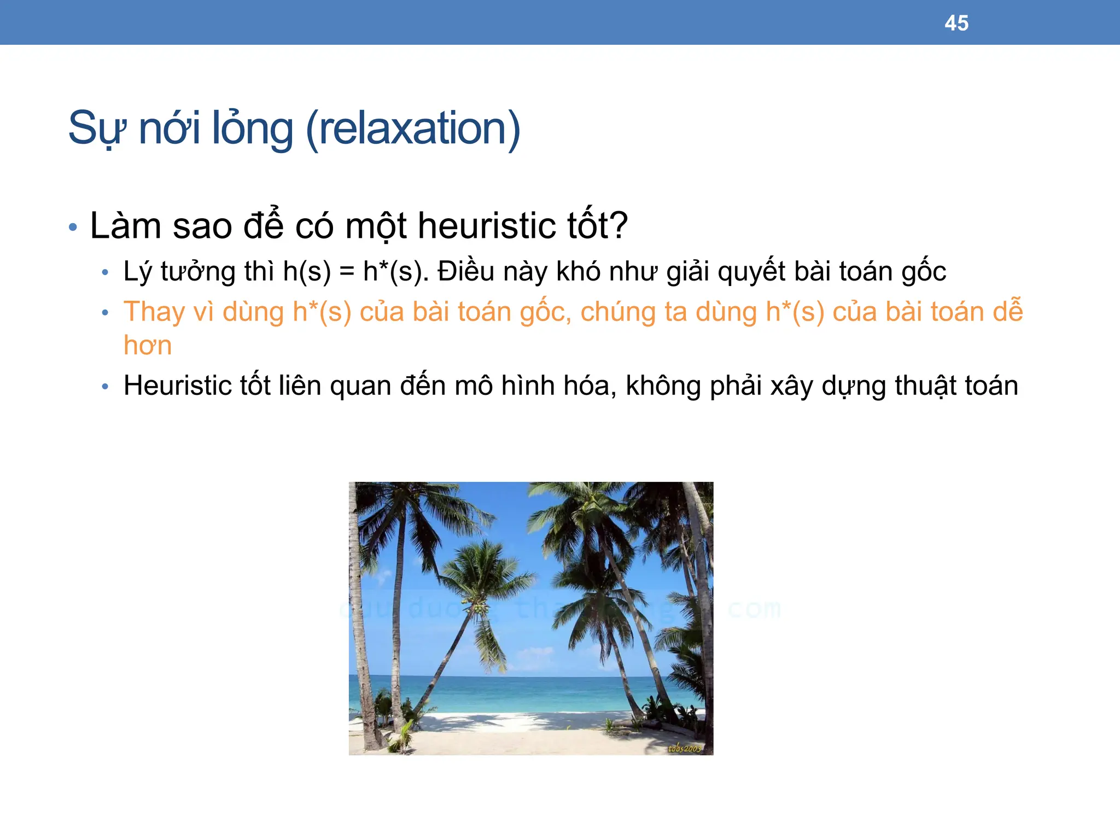Click the slide number 45

pyautogui.click(x=956, y=23)
